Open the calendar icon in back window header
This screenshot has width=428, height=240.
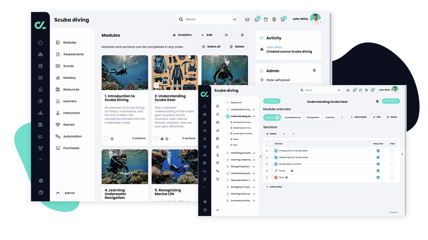266,19
